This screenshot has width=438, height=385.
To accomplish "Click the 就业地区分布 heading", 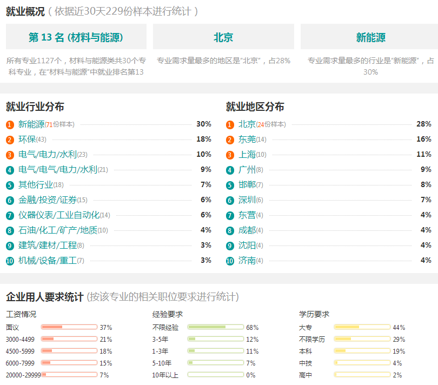I will point(255,107).
